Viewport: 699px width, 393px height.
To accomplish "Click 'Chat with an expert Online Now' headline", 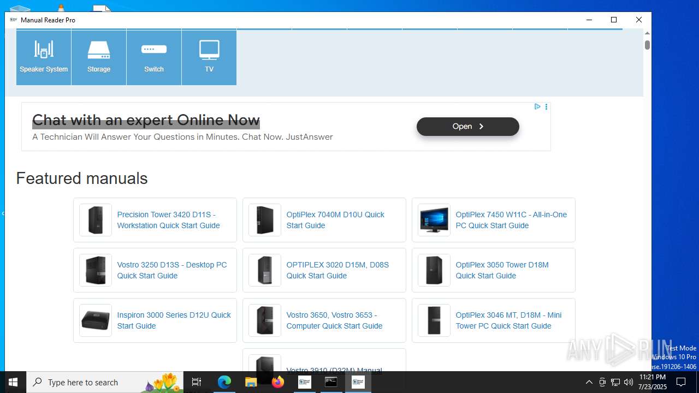I will coord(146,120).
